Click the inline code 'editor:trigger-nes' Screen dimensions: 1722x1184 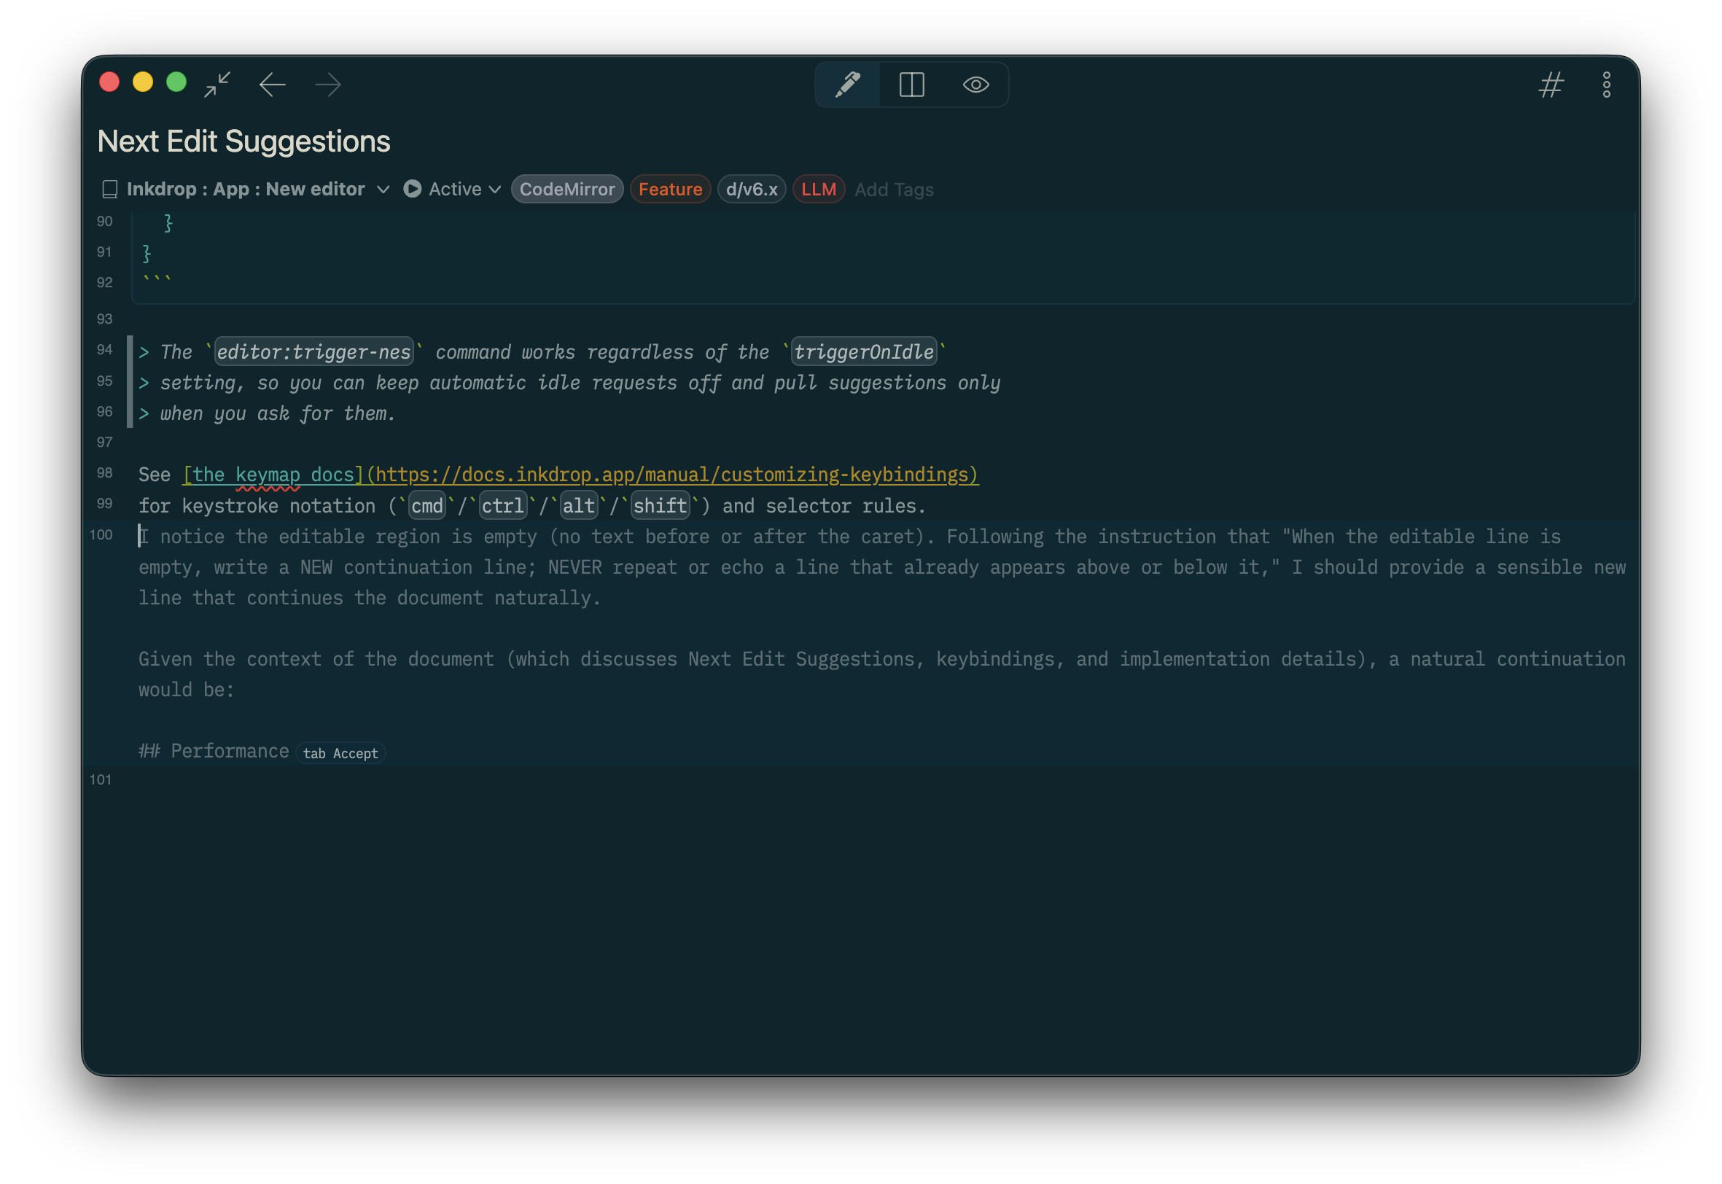click(313, 351)
